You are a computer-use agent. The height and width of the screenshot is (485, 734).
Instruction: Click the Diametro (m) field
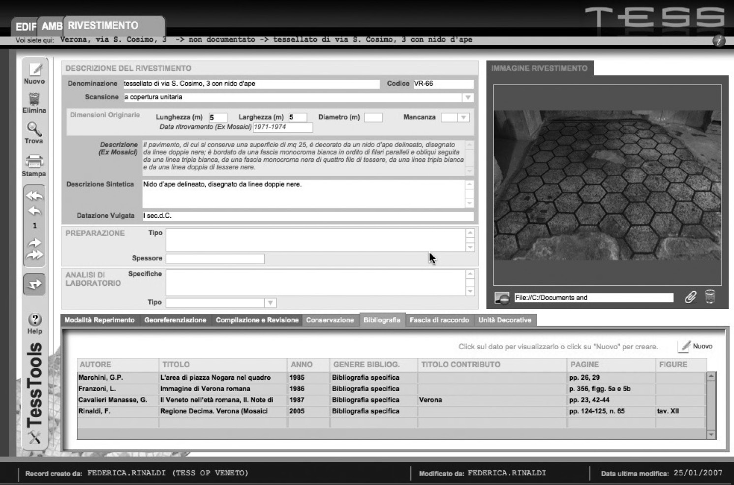coord(373,118)
